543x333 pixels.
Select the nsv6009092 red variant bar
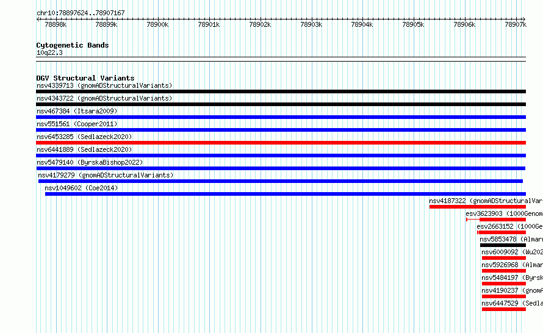click(x=504, y=258)
